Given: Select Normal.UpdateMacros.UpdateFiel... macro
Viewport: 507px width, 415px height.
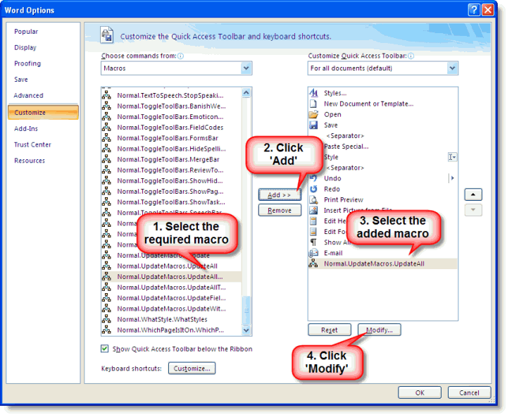Looking at the screenshot, I should pos(172,298).
